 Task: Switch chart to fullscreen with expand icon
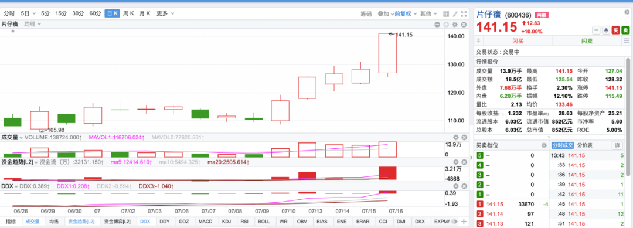pos(464,13)
